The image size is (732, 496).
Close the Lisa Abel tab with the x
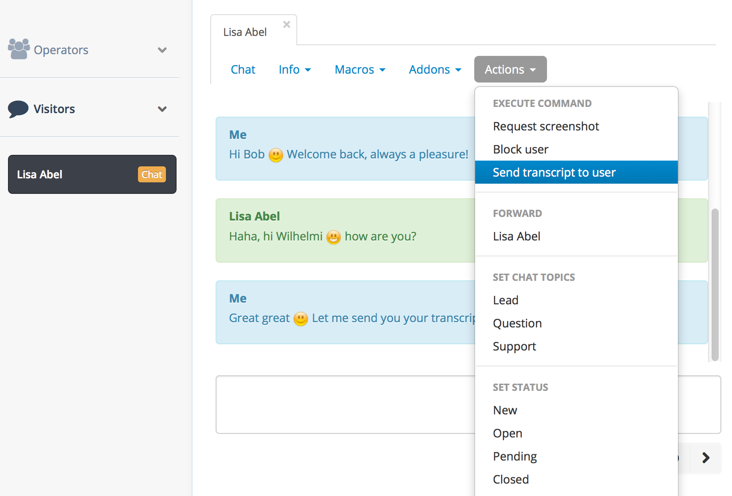pos(287,24)
